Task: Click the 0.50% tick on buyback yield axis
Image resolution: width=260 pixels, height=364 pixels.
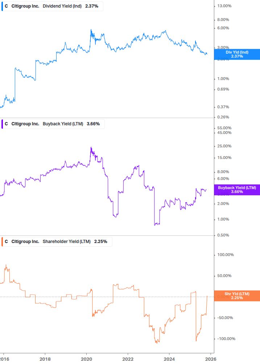Action: point(223,235)
